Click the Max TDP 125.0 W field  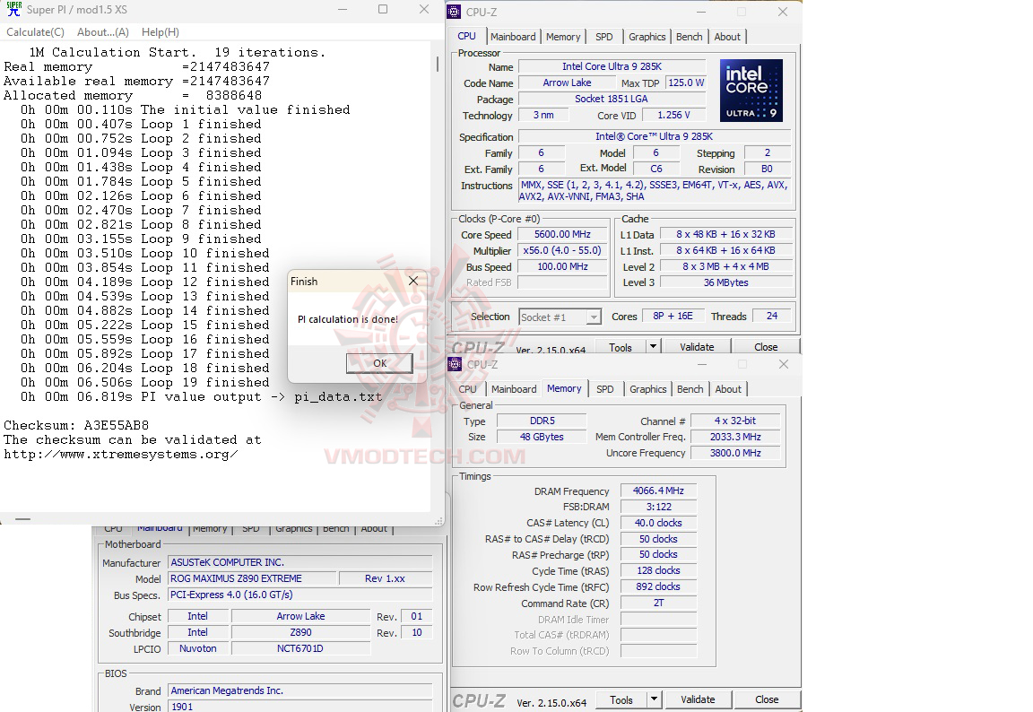pyautogui.click(x=686, y=83)
